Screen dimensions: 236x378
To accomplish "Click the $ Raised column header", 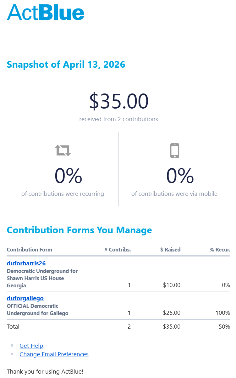I will [x=170, y=250].
